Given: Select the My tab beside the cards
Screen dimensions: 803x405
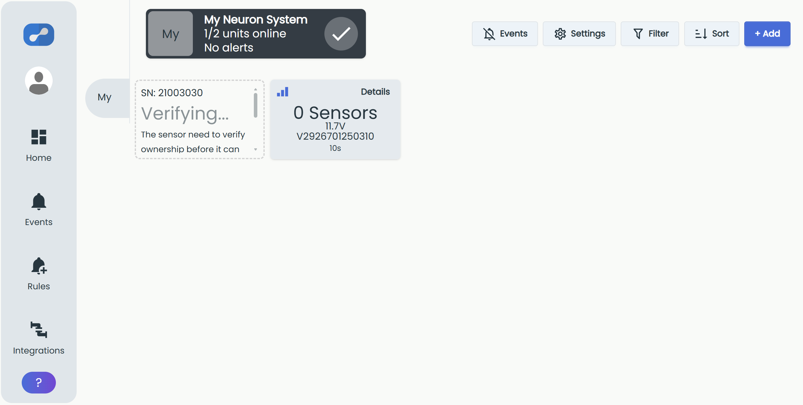Looking at the screenshot, I should click(107, 97).
